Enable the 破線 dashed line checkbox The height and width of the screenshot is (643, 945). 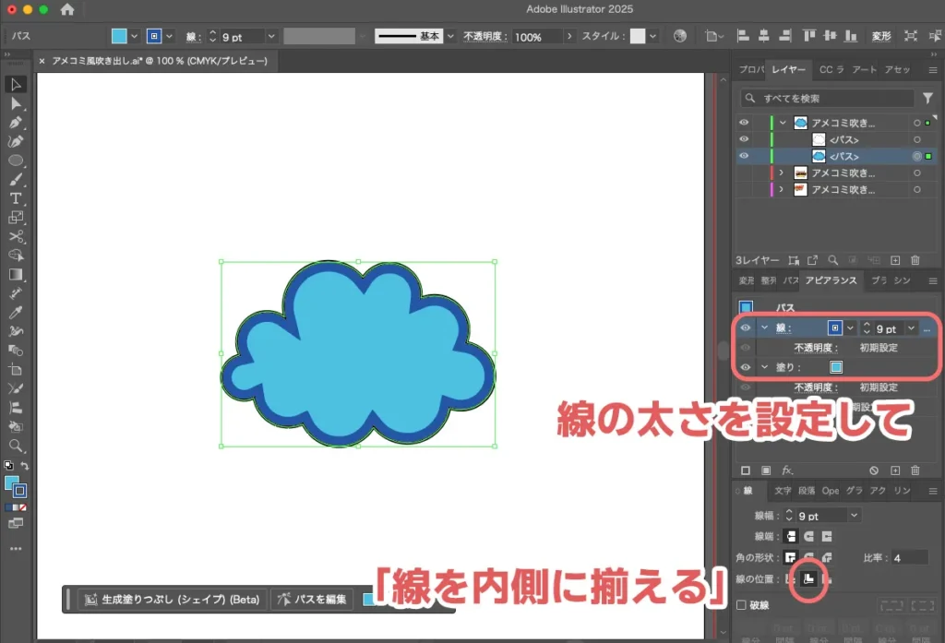pyautogui.click(x=741, y=603)
